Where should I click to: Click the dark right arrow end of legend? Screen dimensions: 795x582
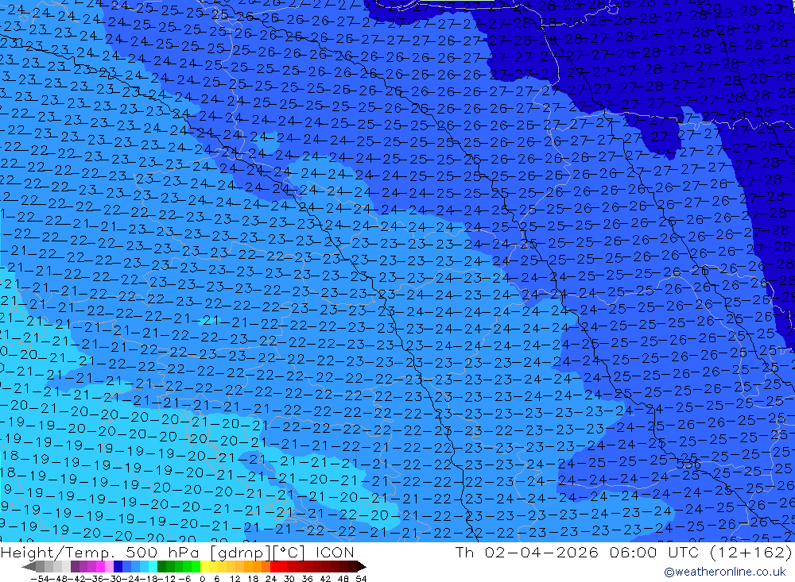point(362,566)
